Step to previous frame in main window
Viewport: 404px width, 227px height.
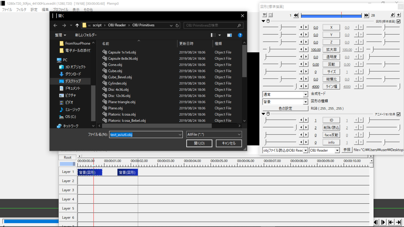376,222
